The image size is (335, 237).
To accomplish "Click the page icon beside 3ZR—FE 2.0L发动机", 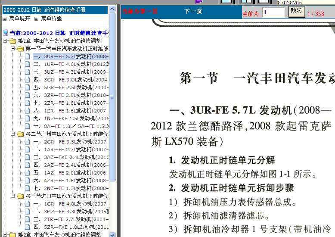I will point(28,95).
